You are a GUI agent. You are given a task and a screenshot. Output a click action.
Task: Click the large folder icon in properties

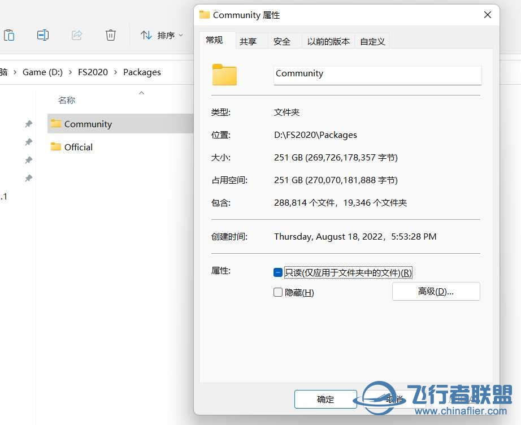pos(224,75)
